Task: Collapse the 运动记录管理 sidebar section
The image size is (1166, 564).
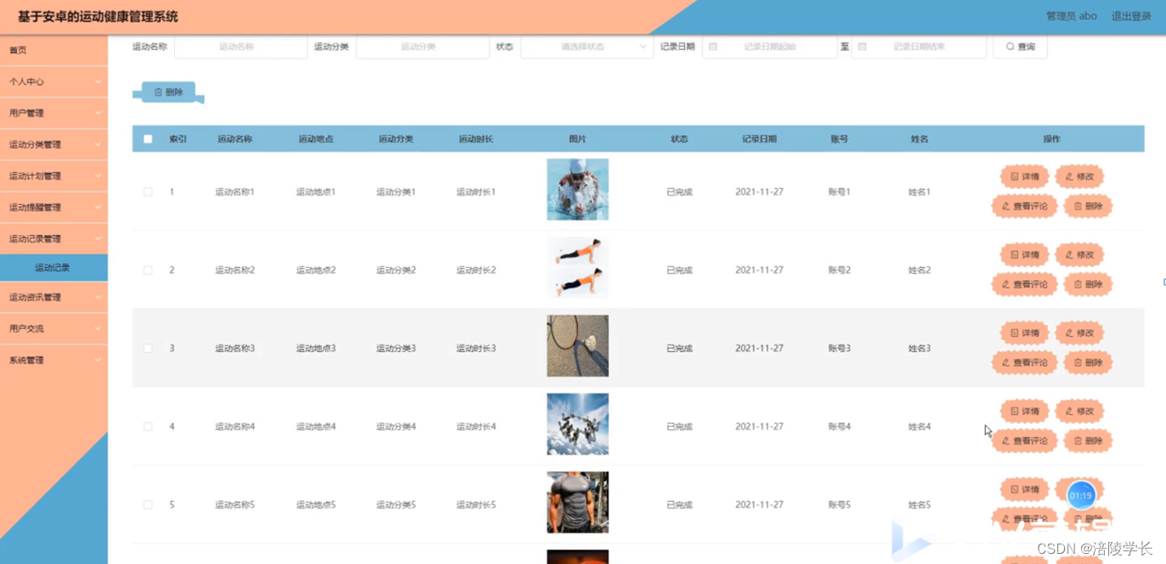Action: [x=53, y=238]
